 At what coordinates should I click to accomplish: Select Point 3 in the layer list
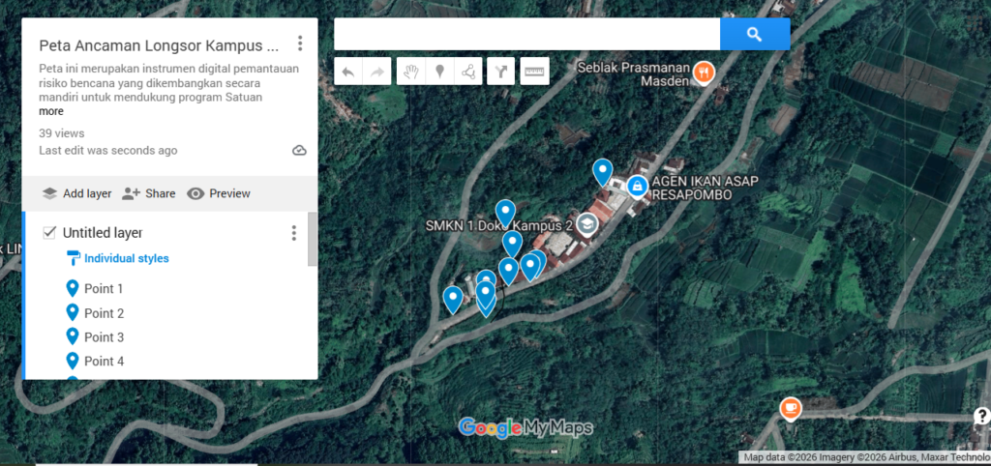click(x=104, y=337)
